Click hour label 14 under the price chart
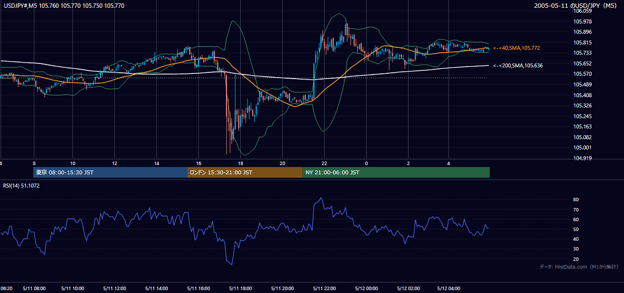The height and width of the screenshot is (293, 624). click(156, 163)
